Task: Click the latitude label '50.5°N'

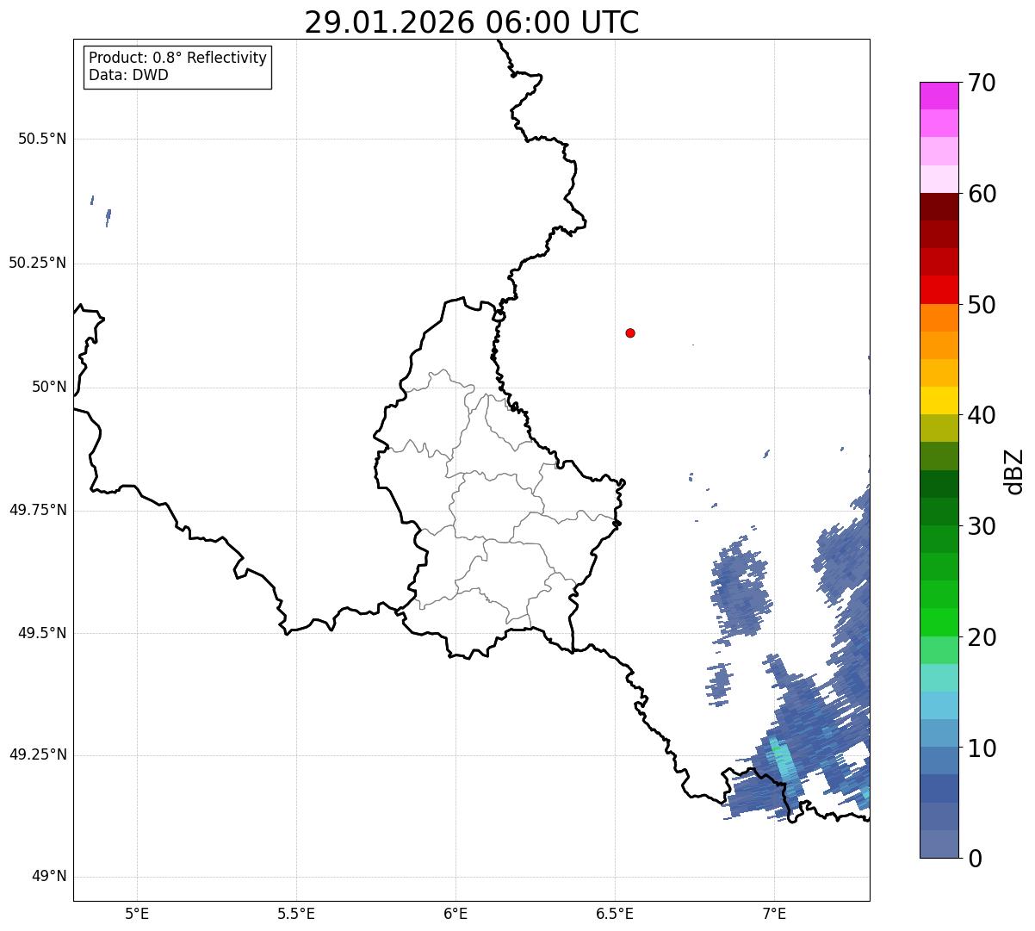Action: click(42, 139)
